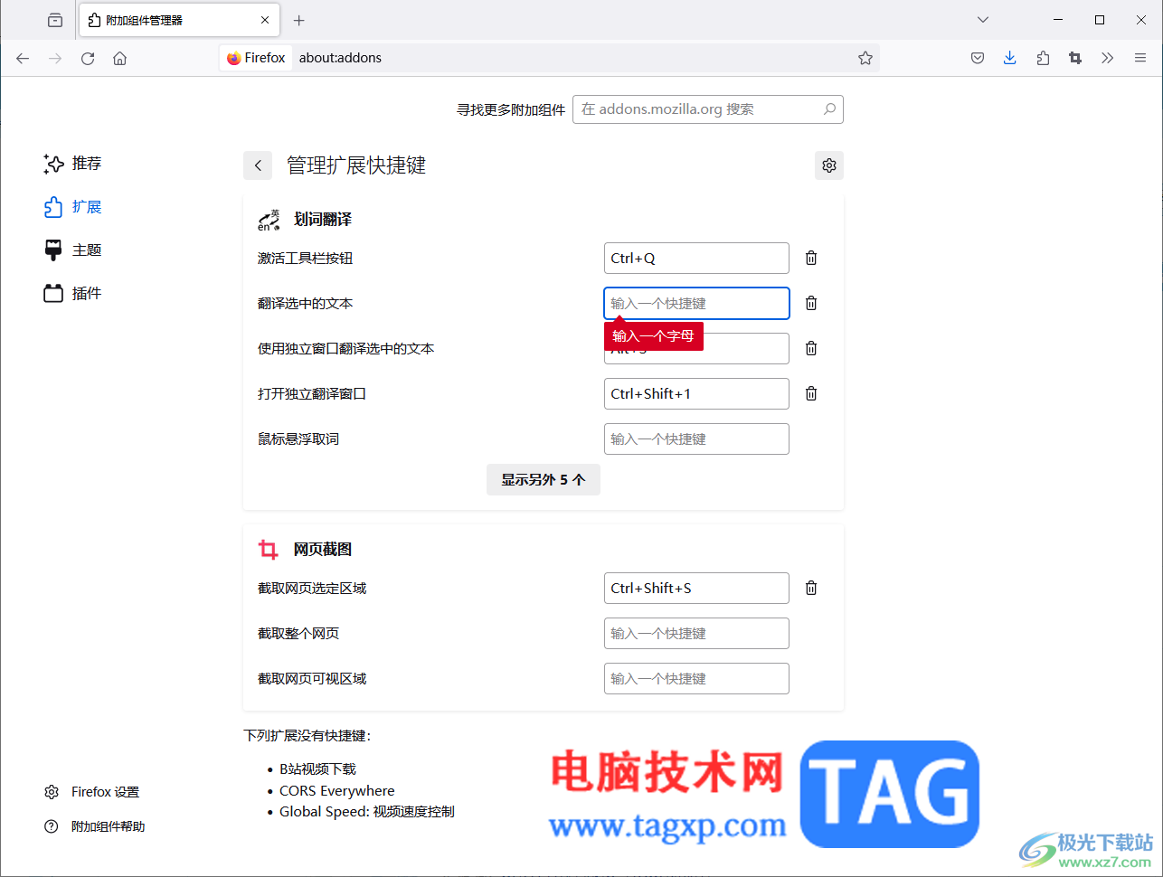Delete shortcut for 截取网页选定区域

811,589
